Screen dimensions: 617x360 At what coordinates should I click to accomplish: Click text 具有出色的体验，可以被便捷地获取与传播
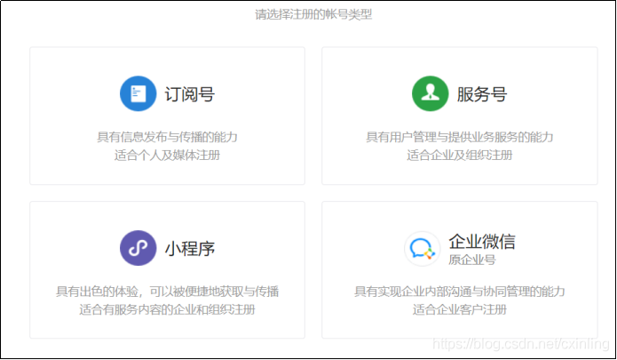pyautogui.click(x=167, y=292)
